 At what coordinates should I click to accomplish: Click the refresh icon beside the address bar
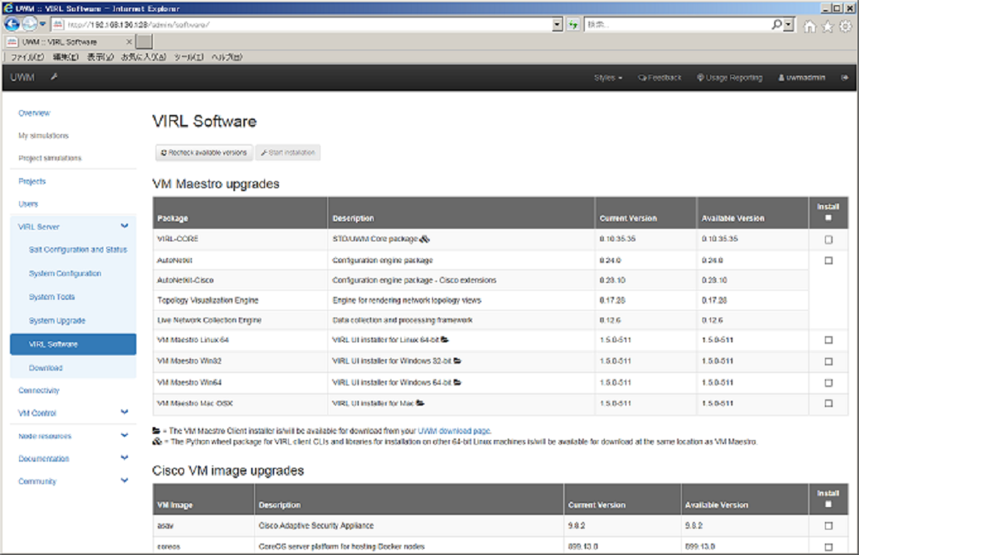click(x=573, y=25)
